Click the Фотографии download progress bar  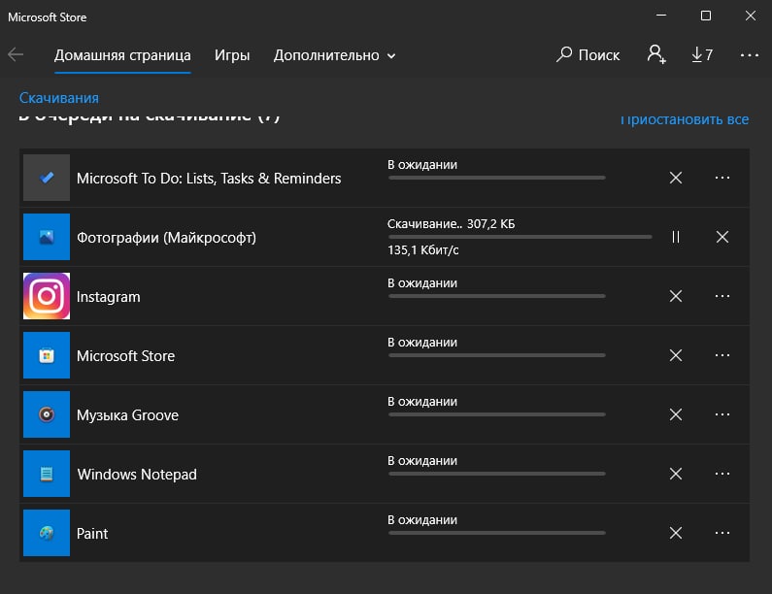click(520, 237)
